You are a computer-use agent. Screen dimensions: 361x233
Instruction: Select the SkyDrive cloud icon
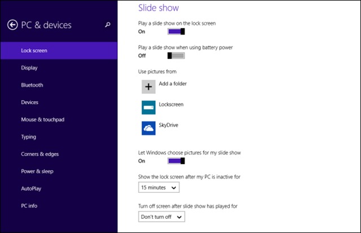coord(148,128)
